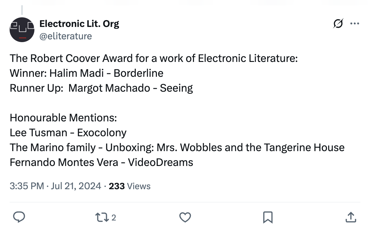Click the Reply speech bubble icon
The height and width of the screenshot is (231, 370).
point(20,217)
